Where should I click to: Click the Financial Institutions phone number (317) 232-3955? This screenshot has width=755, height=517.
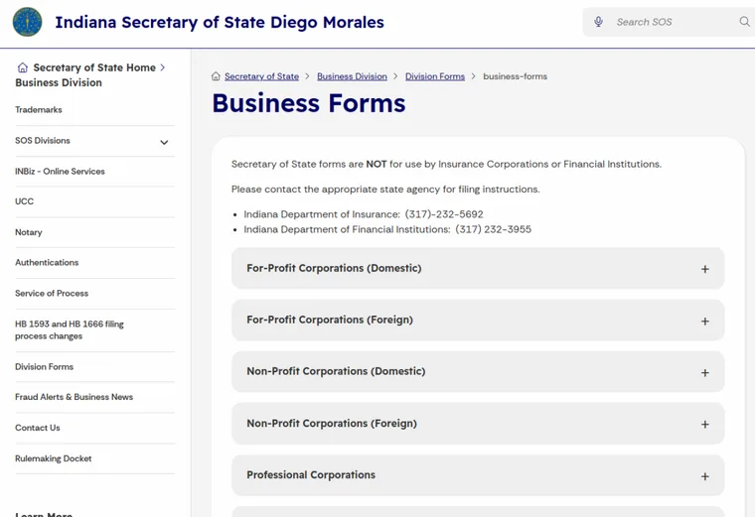[x=493, y=229]
